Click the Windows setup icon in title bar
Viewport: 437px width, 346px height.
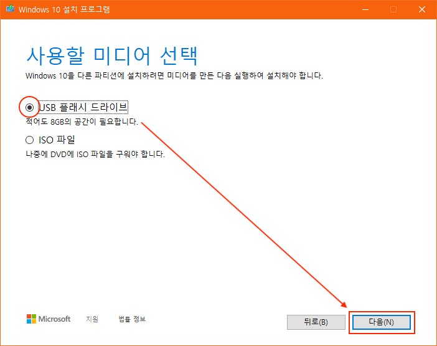click(11, 9)
